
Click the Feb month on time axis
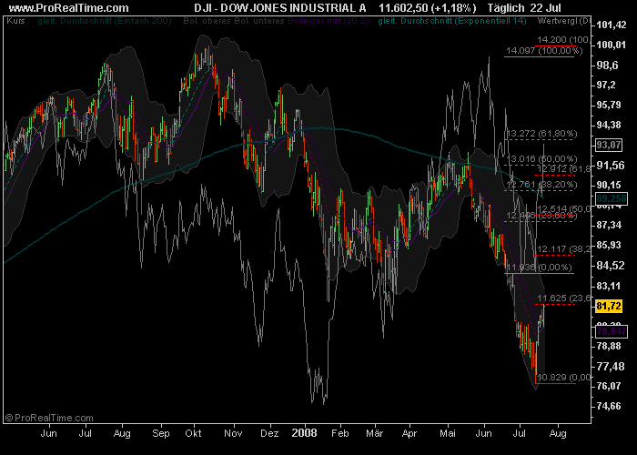click(340, 433)
